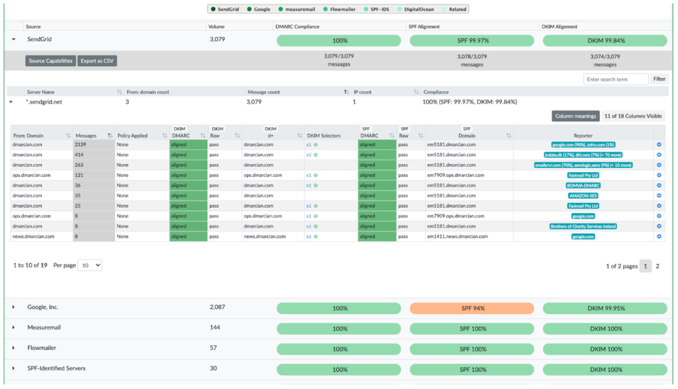Sort by DKIM DMARC column
The height and width of the screenshot is (389, 678).
pos(203,136)
